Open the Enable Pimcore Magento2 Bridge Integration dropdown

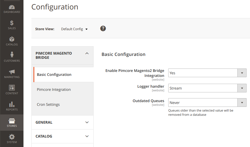207,73
